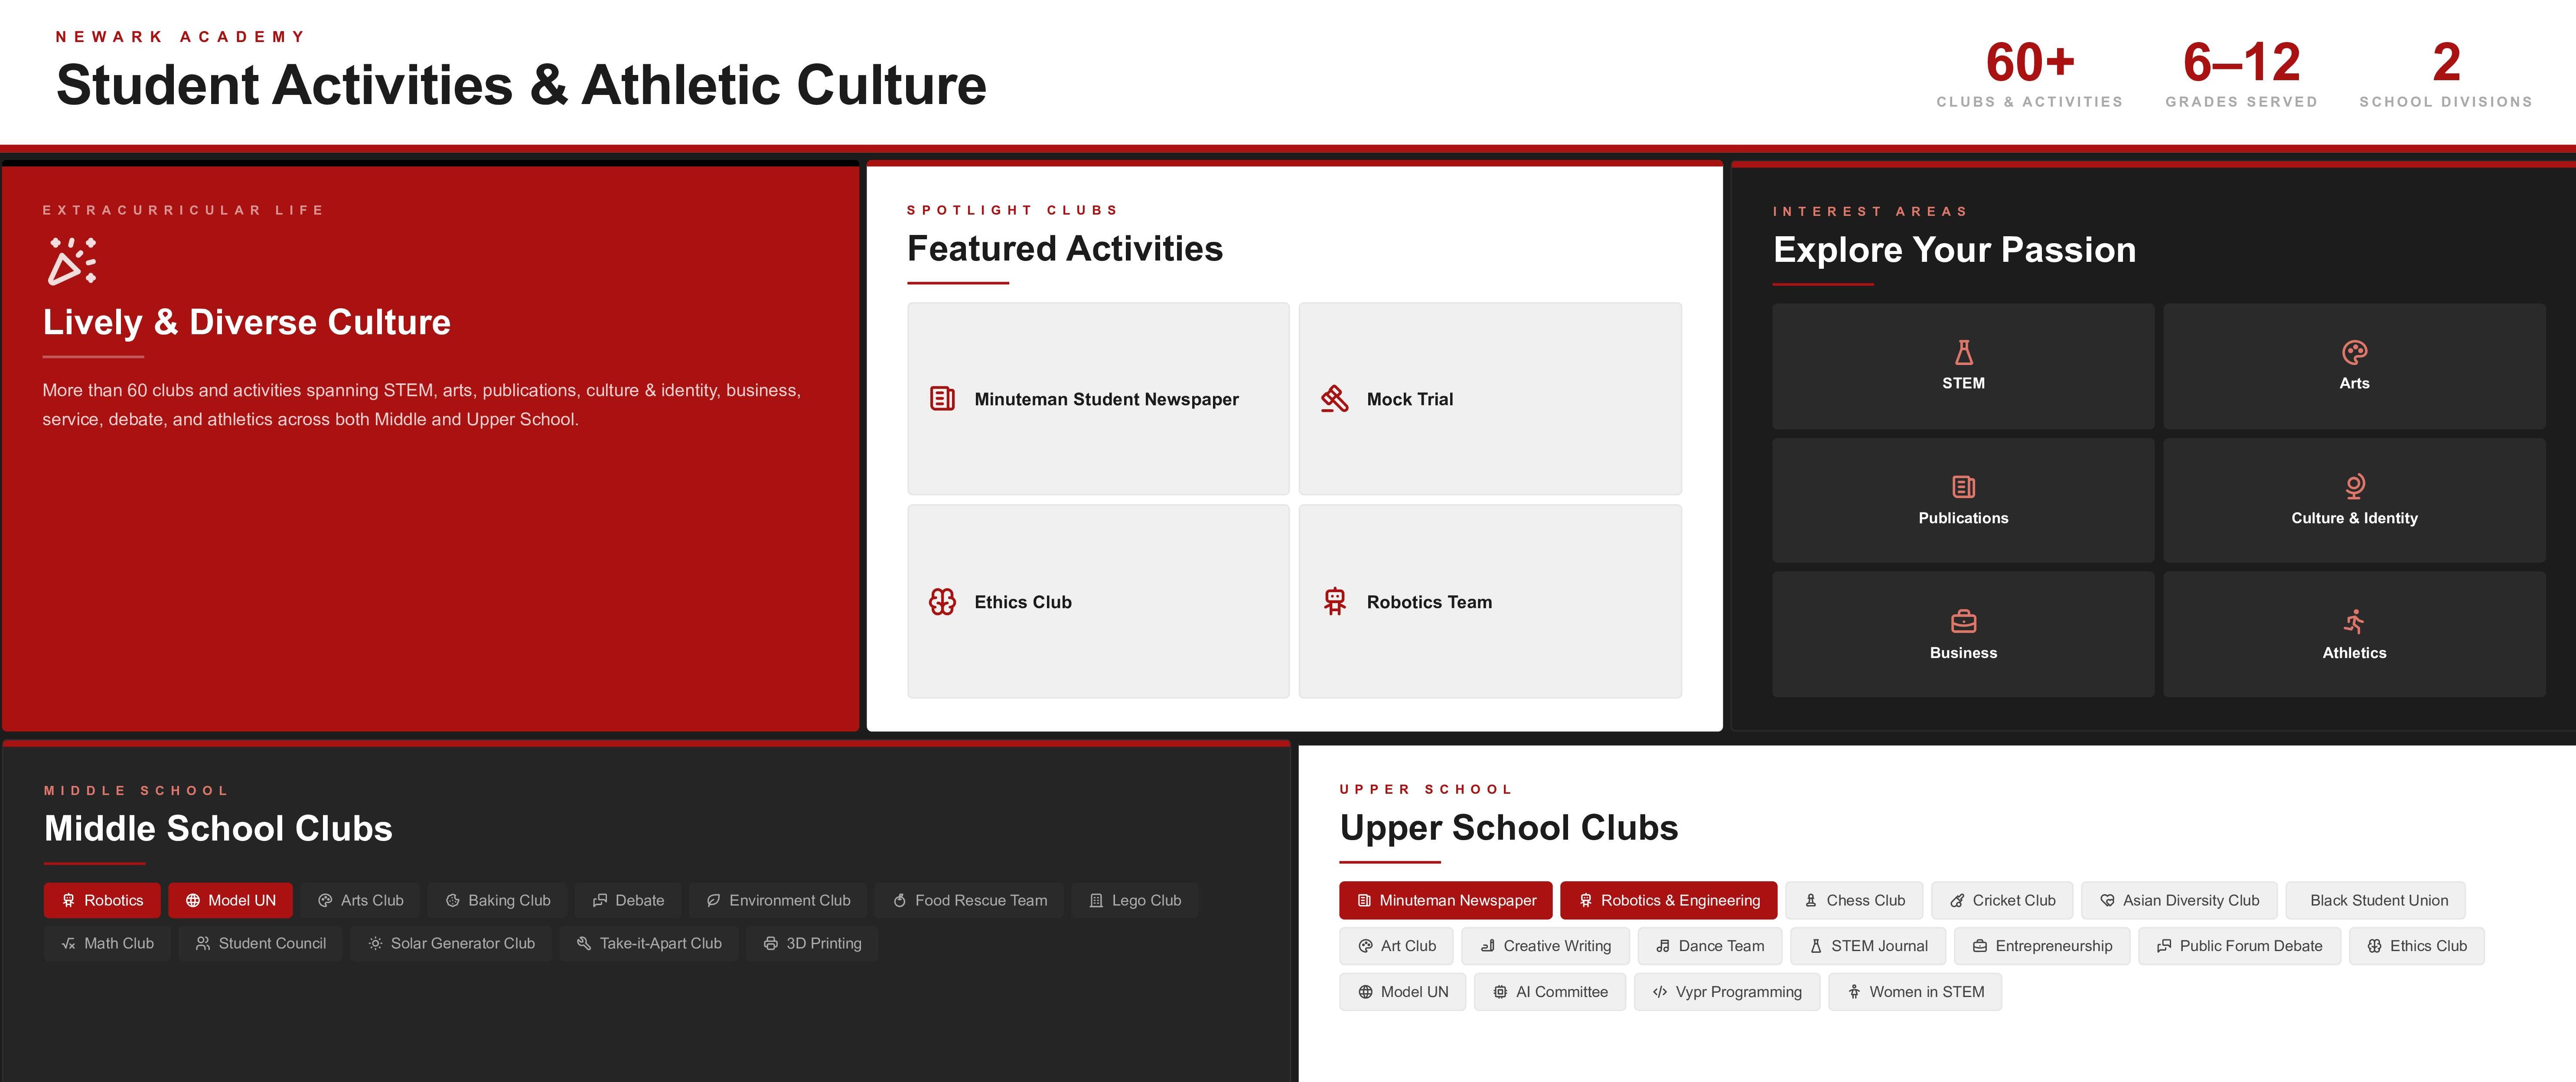Screen dimensions: 2576x1082
Task: Click the briefcase icon above Business
Action: (x=1963, y=622)
